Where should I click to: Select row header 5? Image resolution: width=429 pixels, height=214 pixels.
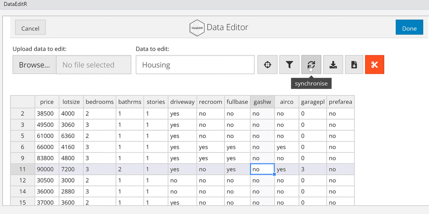[x=23, y=136]
